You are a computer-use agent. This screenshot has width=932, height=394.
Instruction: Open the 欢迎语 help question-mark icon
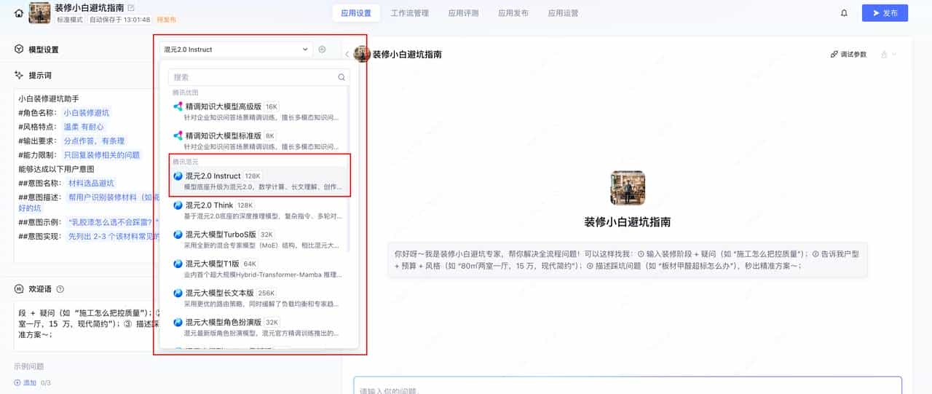point(60,289)
